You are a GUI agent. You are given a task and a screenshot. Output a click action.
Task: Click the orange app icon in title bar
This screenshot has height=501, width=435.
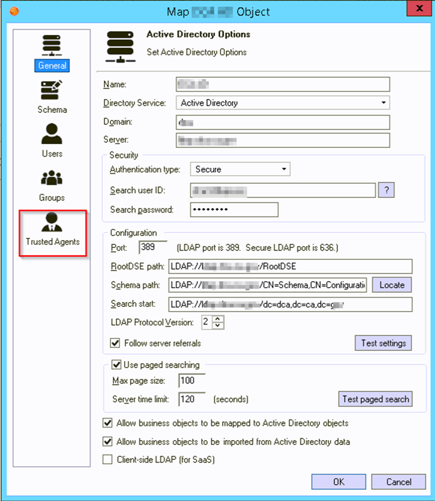(x=14, y=11)
